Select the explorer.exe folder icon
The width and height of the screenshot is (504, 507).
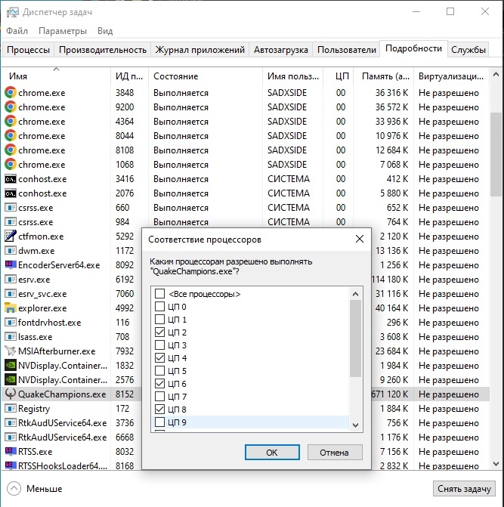pyautogui.click(x=11, y=308)
